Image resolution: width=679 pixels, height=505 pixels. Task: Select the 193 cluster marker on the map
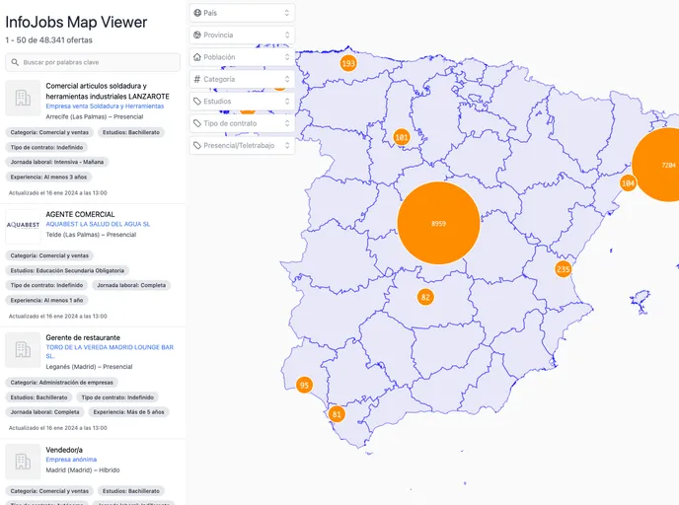click(347, 63)
